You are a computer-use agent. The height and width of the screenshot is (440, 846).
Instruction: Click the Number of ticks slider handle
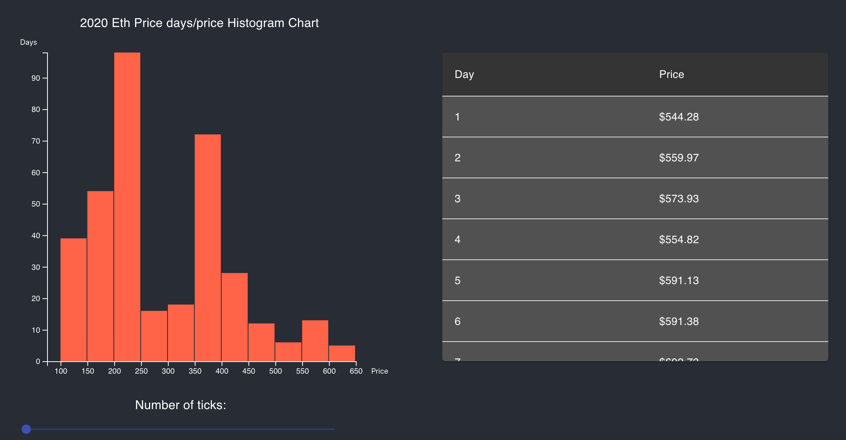(26, 429)
